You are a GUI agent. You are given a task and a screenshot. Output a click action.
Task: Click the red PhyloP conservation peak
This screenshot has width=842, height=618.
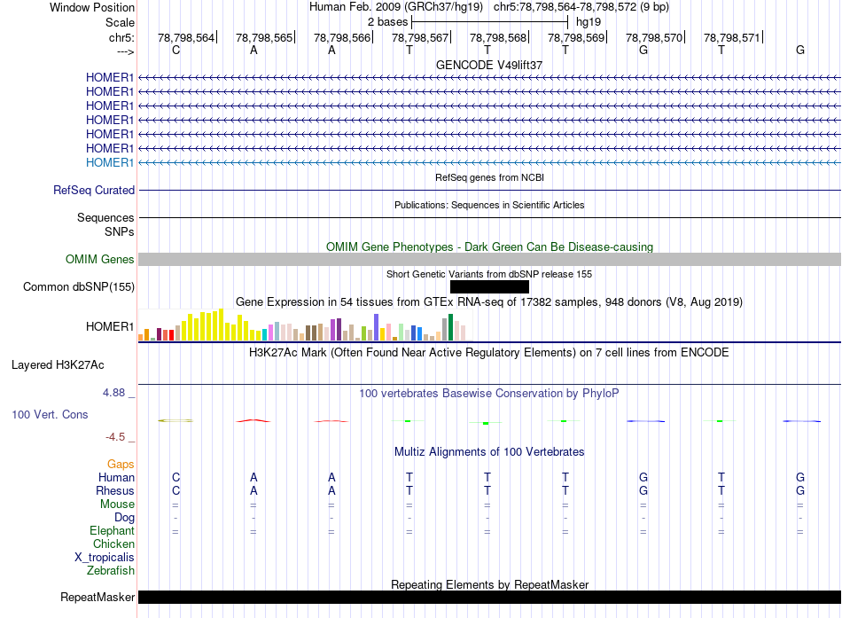point(253,420)
